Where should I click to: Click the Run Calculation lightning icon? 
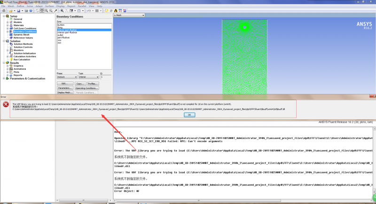point(11,59)
